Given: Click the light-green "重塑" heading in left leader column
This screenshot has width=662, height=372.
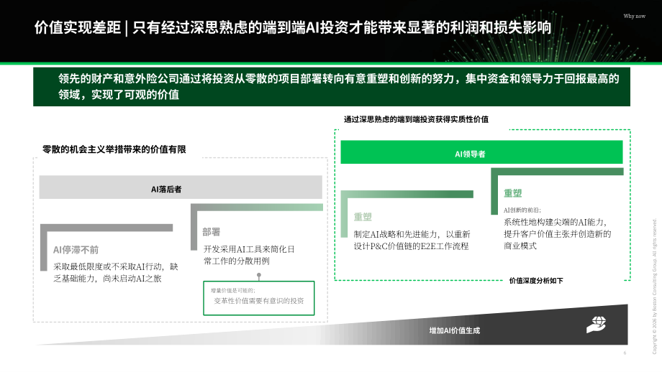Looking at the screenshot, I should click(x=363, y=217).
